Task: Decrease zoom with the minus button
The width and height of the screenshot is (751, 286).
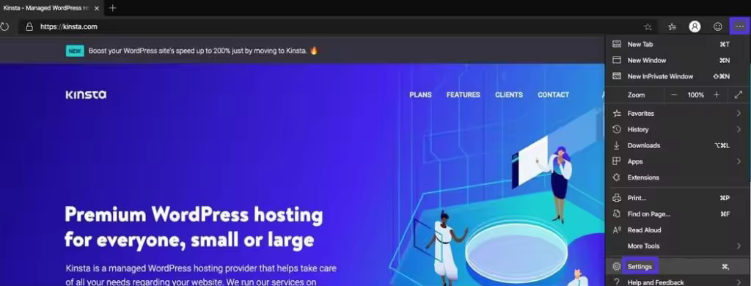Action: pyautogui.click(x=674, y=95)
